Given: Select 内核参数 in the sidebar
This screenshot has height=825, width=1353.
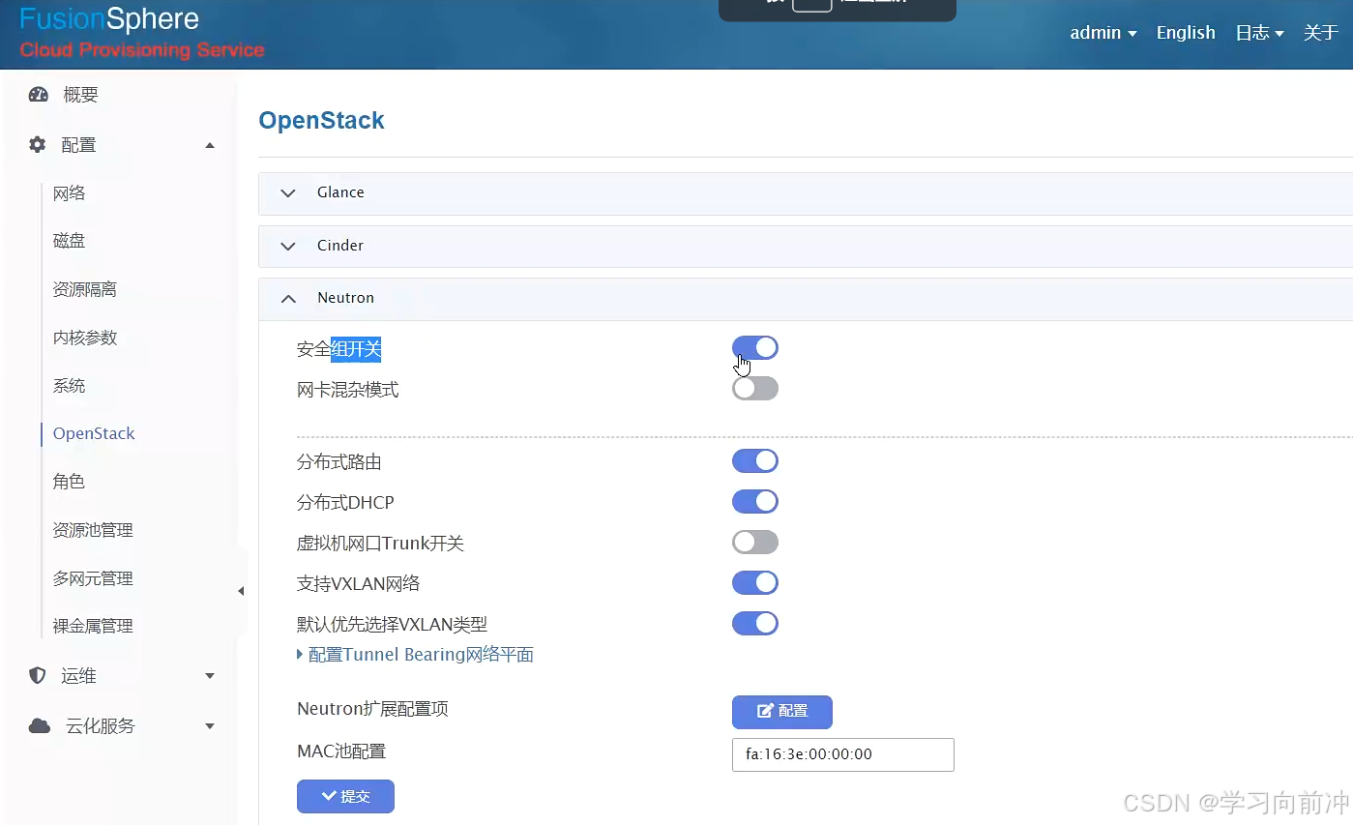Looking at the screenshot, I should [x=85, y=338].
